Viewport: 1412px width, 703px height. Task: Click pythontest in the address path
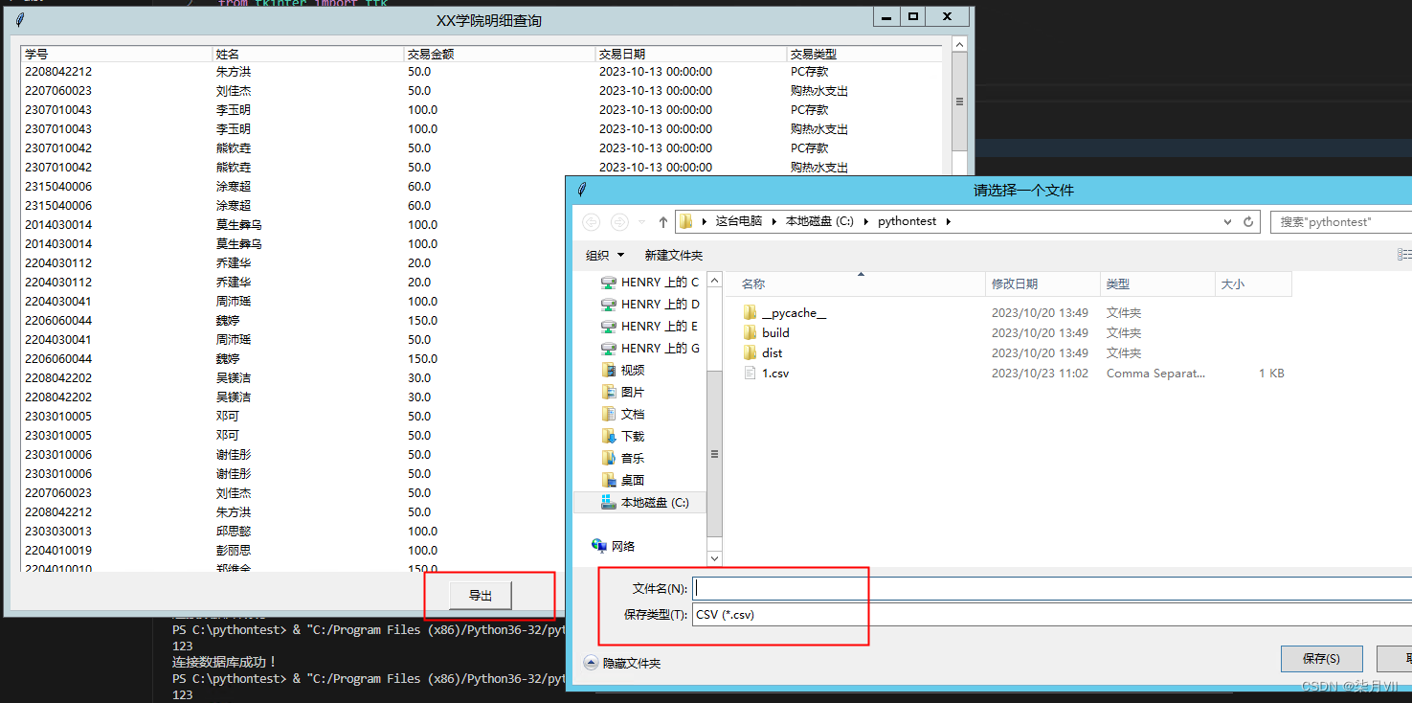pos(907,221)
